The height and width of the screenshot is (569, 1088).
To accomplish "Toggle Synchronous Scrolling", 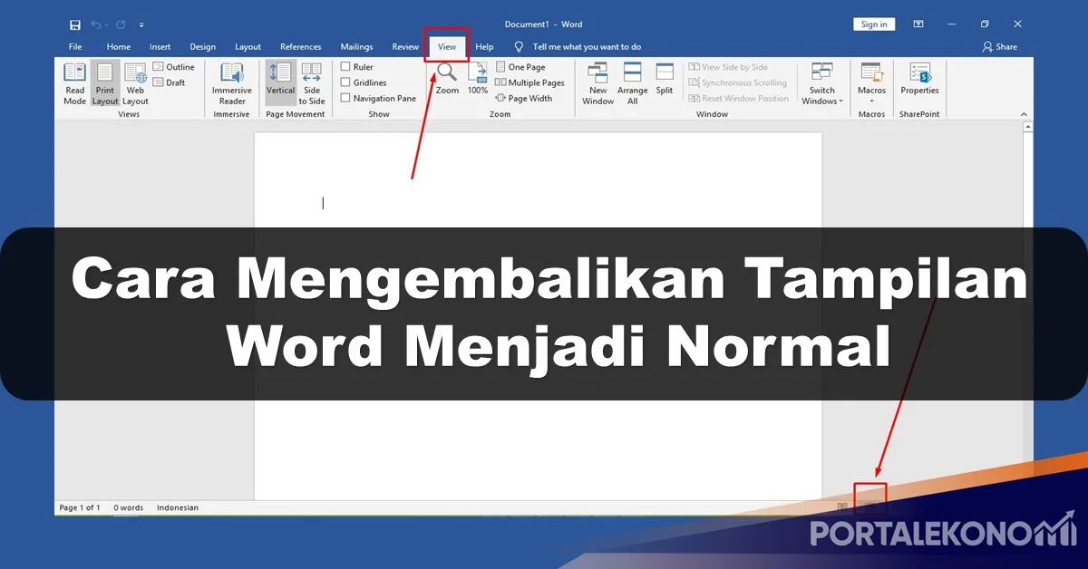I will (738, 82).
